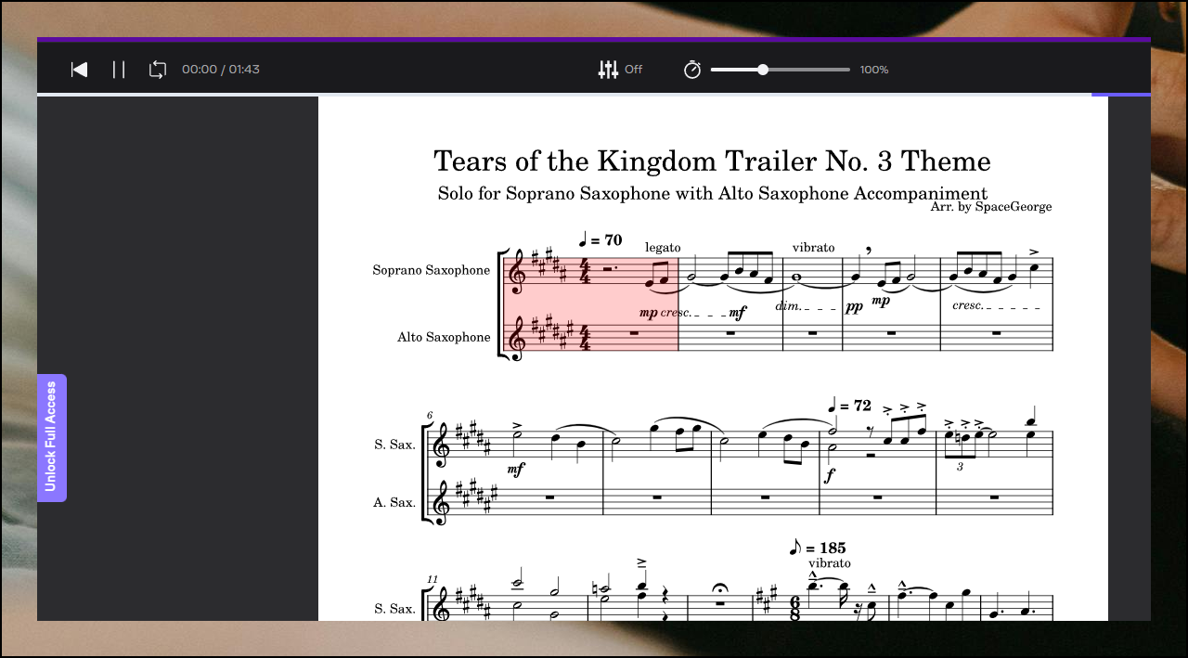Click the S. Sax. label at measure 11
This screenshot has height=658, width=1188.
point(394,609)
